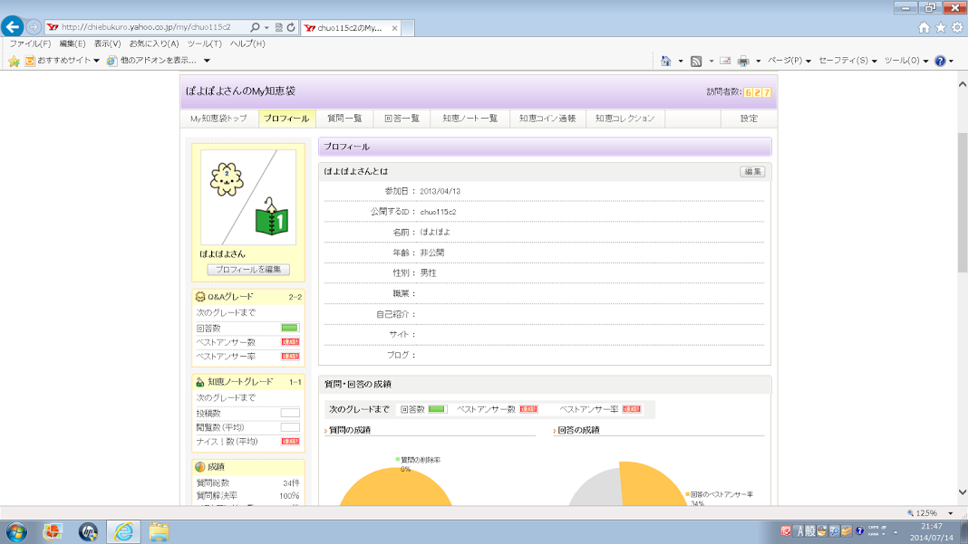Open the favorites star icon at top right
This screenshot has width=968, height=544.
[x=941, y=28]
